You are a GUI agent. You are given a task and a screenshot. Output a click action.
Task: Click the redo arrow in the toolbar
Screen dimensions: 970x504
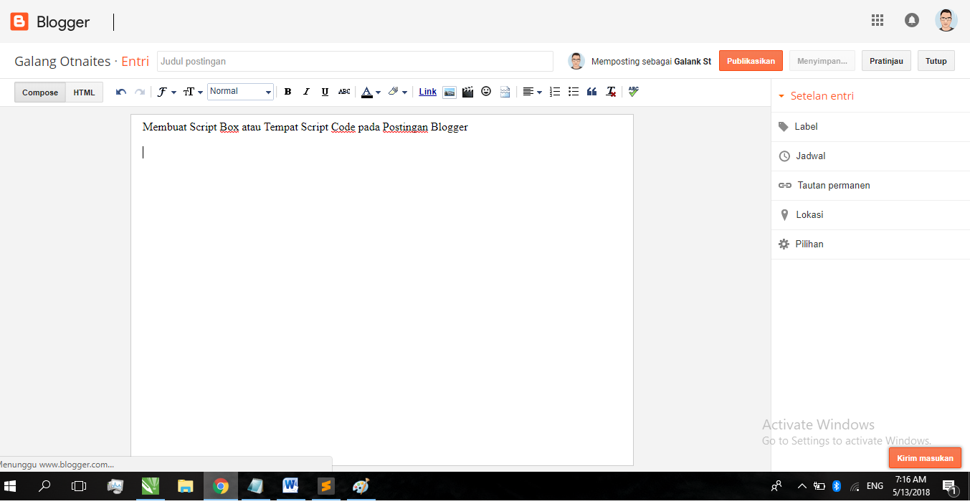point(140,92)
